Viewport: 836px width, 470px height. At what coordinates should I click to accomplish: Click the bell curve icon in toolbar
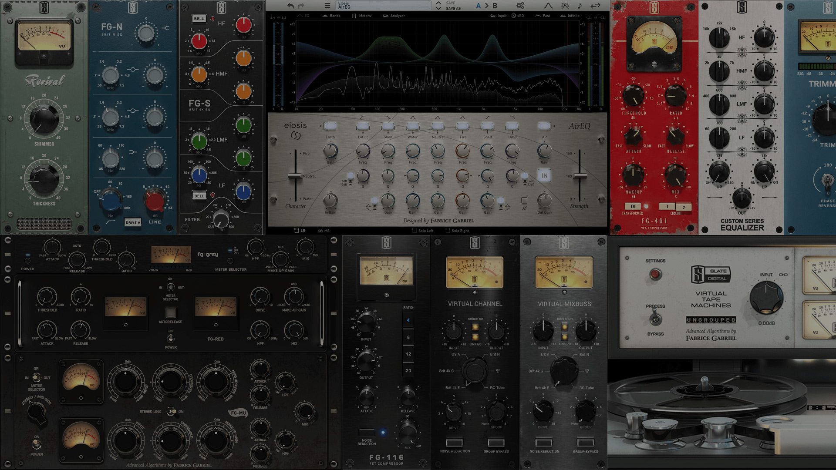pyautogui.click(x=548, y=6)
